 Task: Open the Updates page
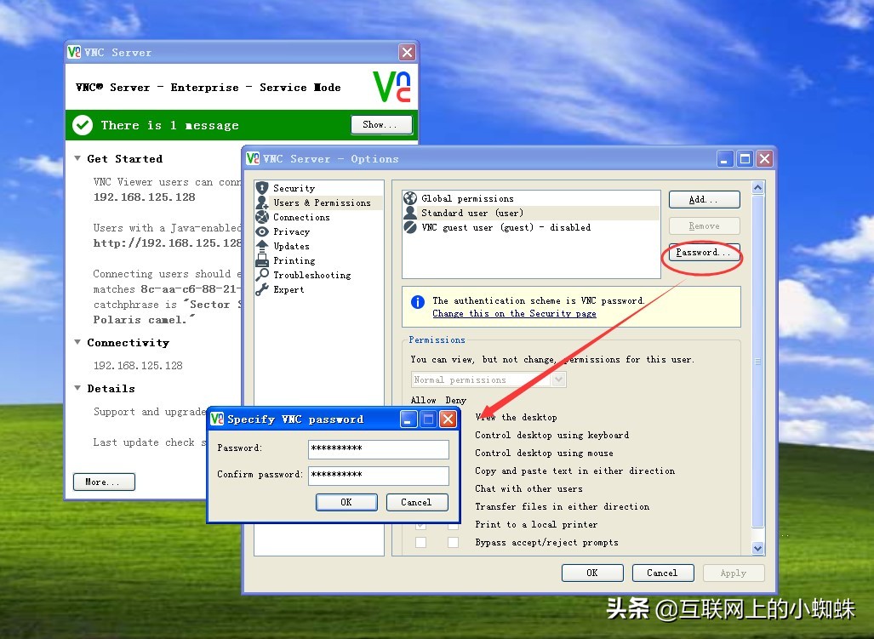[x=291, y=246]
